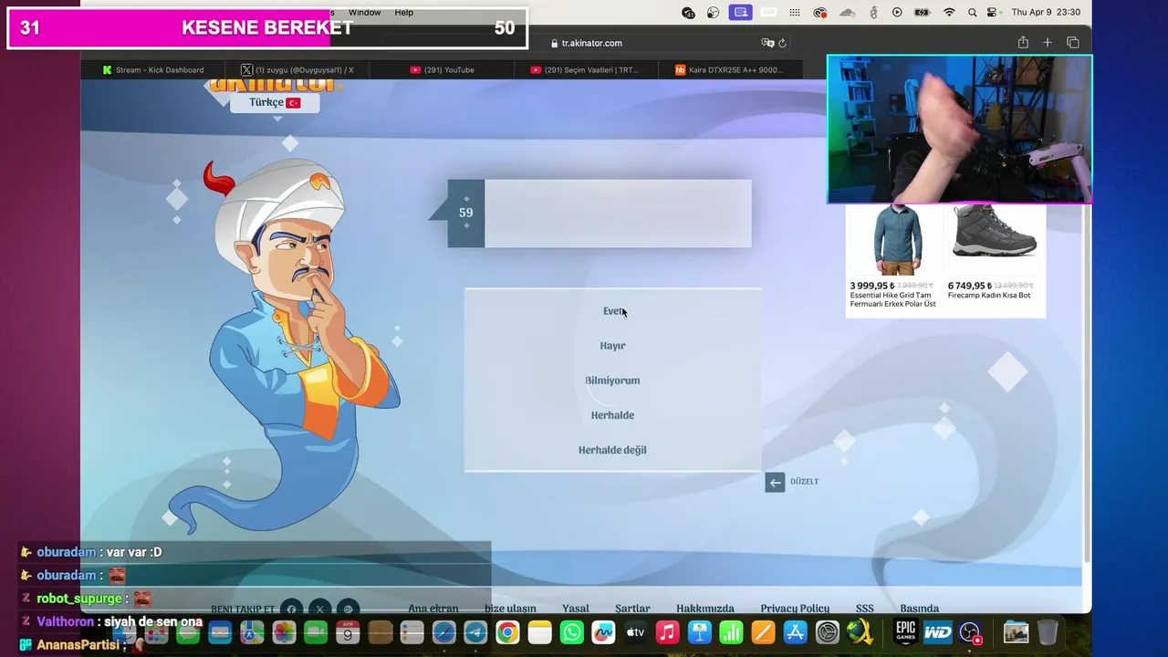Open the Ana ekran footer link

pos(433,609)
